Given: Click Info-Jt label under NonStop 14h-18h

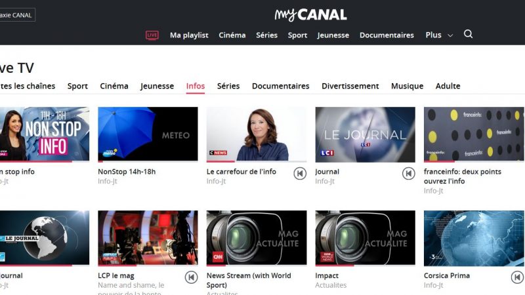Looking at the screenshot, I should coord(108,182).
